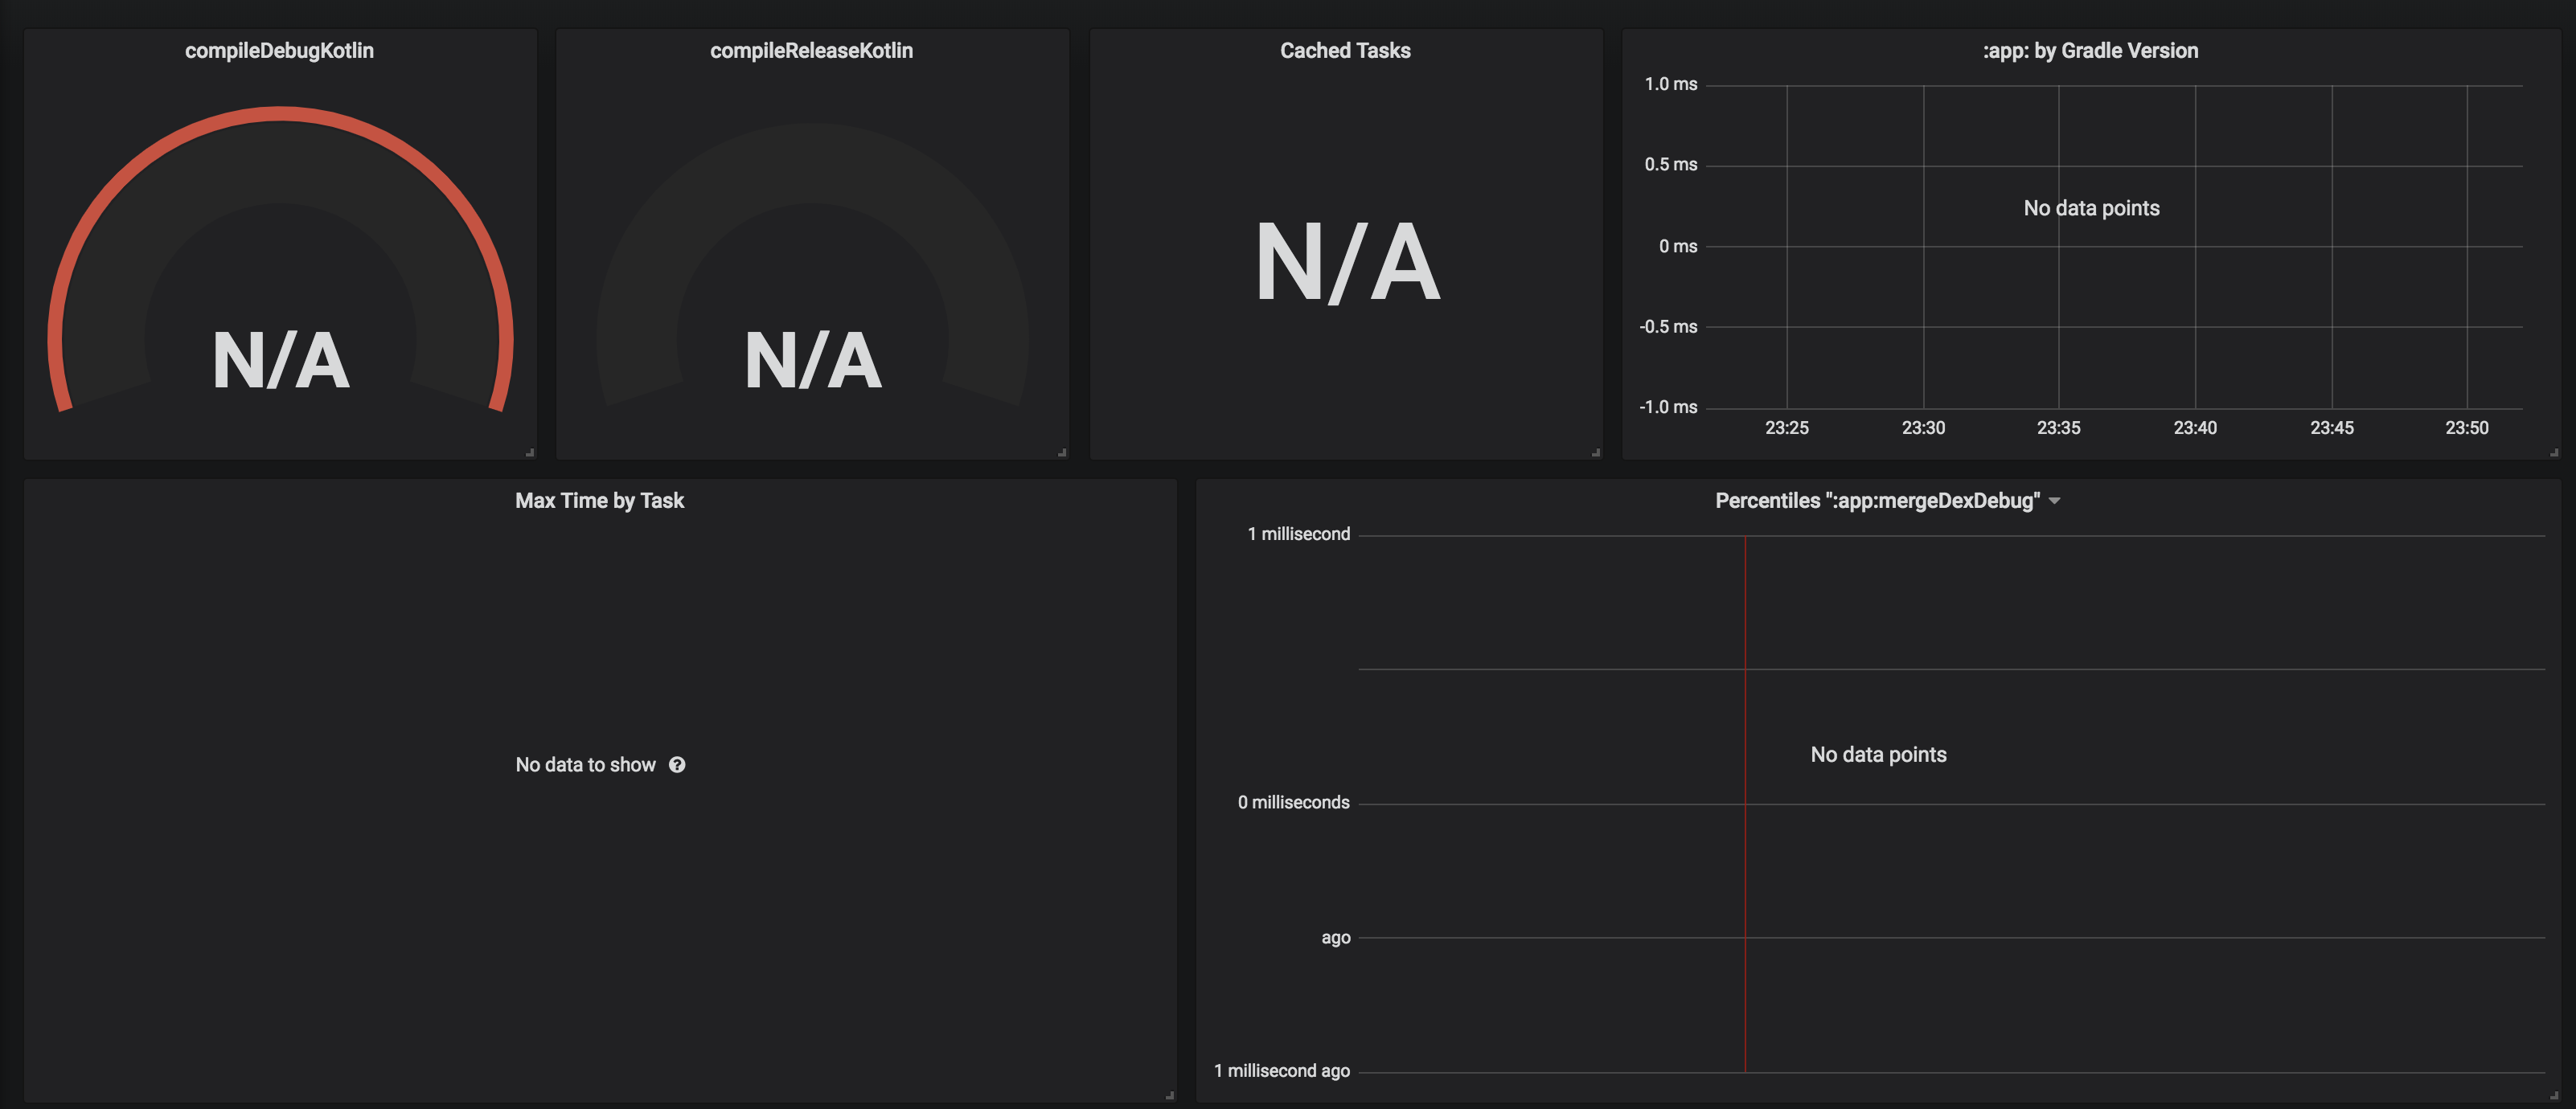Image resolution: width=2576 pixels, height=1109 pixels.
Task: Open the compileReleaseKotlin panel title menu
Action: [x=811, y=50]
